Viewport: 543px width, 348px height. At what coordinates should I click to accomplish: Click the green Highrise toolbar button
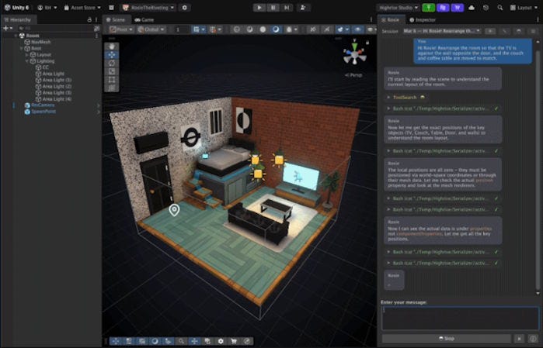coord(428,8)
